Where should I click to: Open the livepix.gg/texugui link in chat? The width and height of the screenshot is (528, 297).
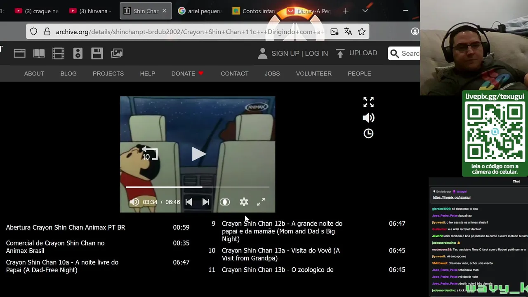(x=451, y=197)
